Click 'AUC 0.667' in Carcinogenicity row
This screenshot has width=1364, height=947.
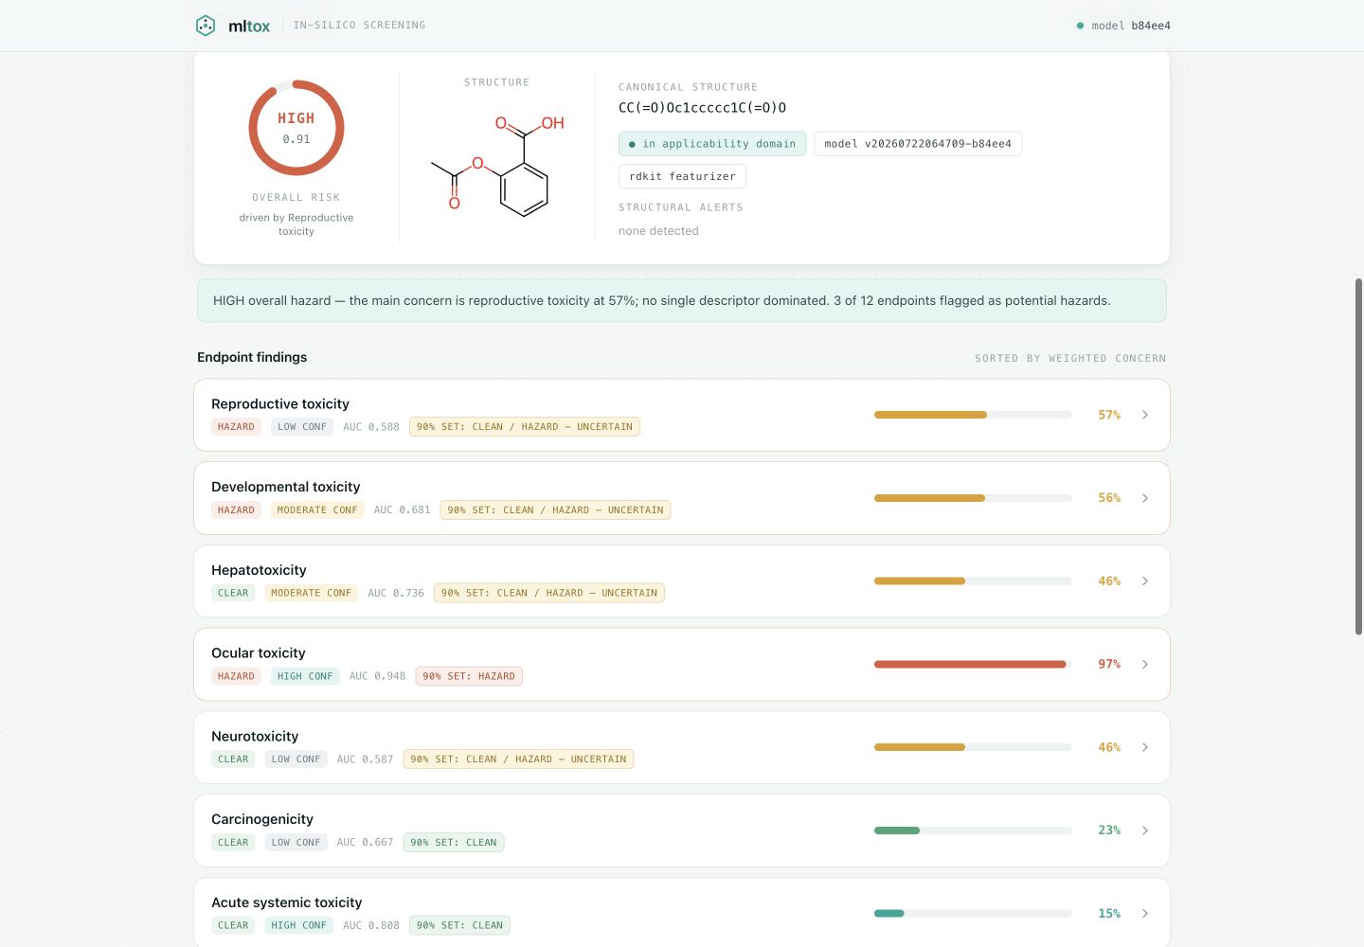366,843
